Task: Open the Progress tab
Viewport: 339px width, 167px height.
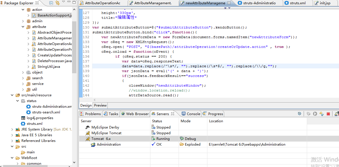Action: pos(213,114)
